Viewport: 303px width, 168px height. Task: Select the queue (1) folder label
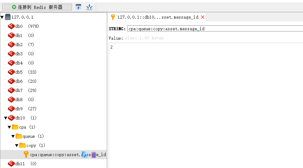[x=33, y=136]
